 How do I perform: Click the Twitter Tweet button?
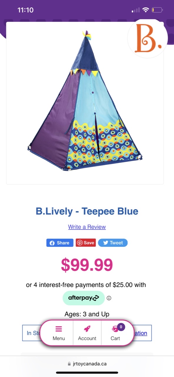click(113, 243)
